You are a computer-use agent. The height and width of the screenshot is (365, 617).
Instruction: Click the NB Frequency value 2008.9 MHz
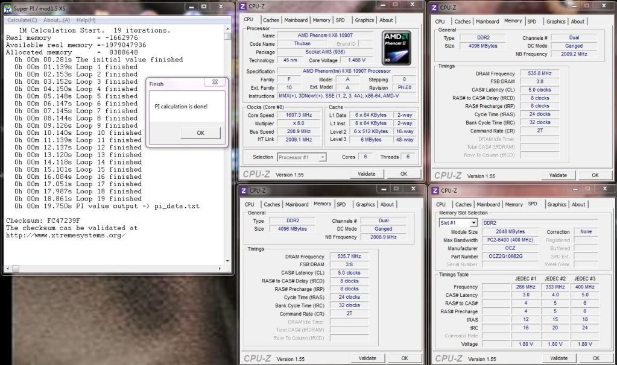click(383, 237)
